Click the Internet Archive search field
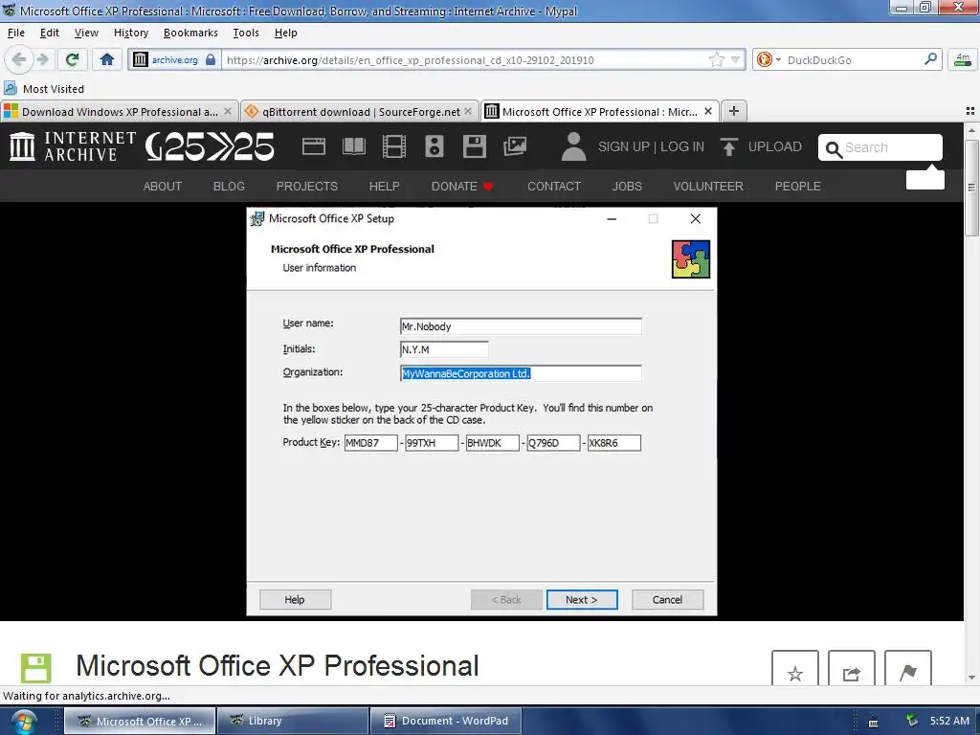The image size is (980, 735). [880, 147]
